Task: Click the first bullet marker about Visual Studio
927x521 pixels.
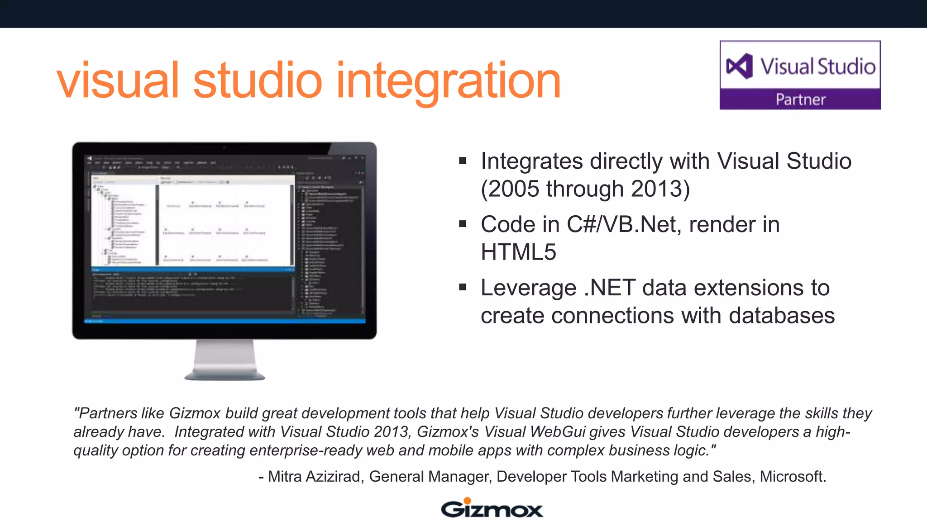Action: [x=462, y=161]
